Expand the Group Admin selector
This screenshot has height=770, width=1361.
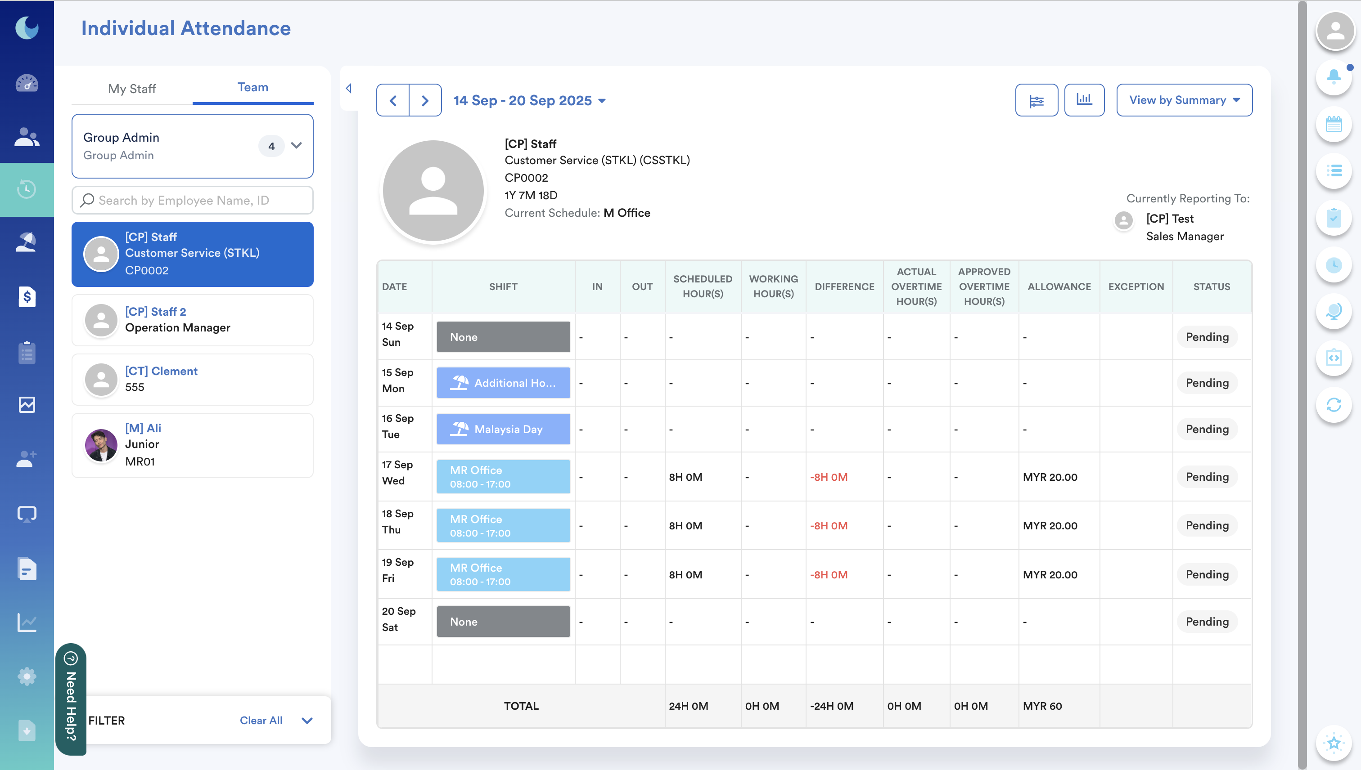point(296,145)
